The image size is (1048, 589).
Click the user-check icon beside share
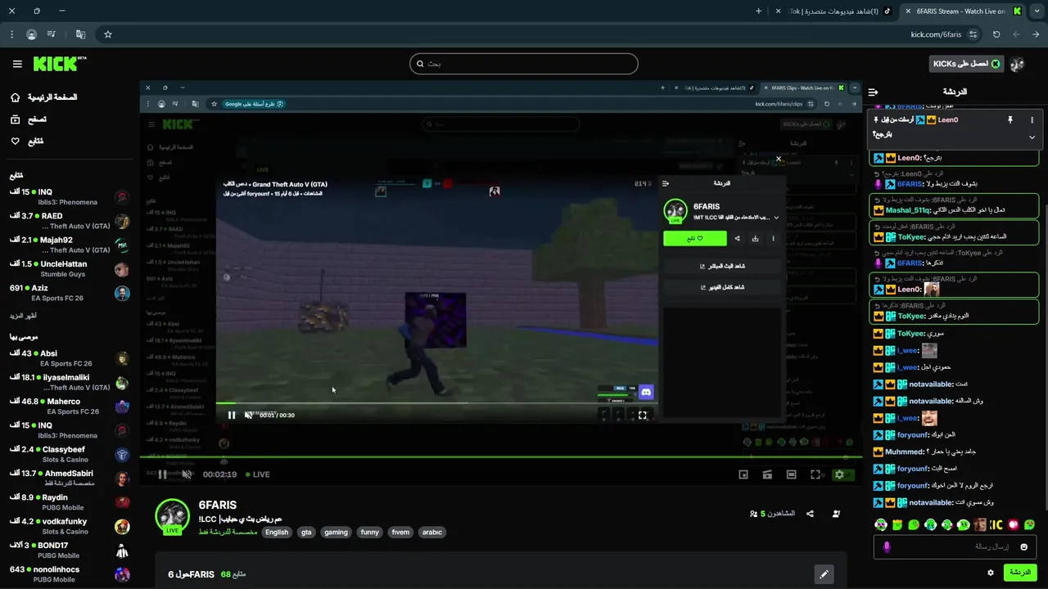(x=836, y=514)
